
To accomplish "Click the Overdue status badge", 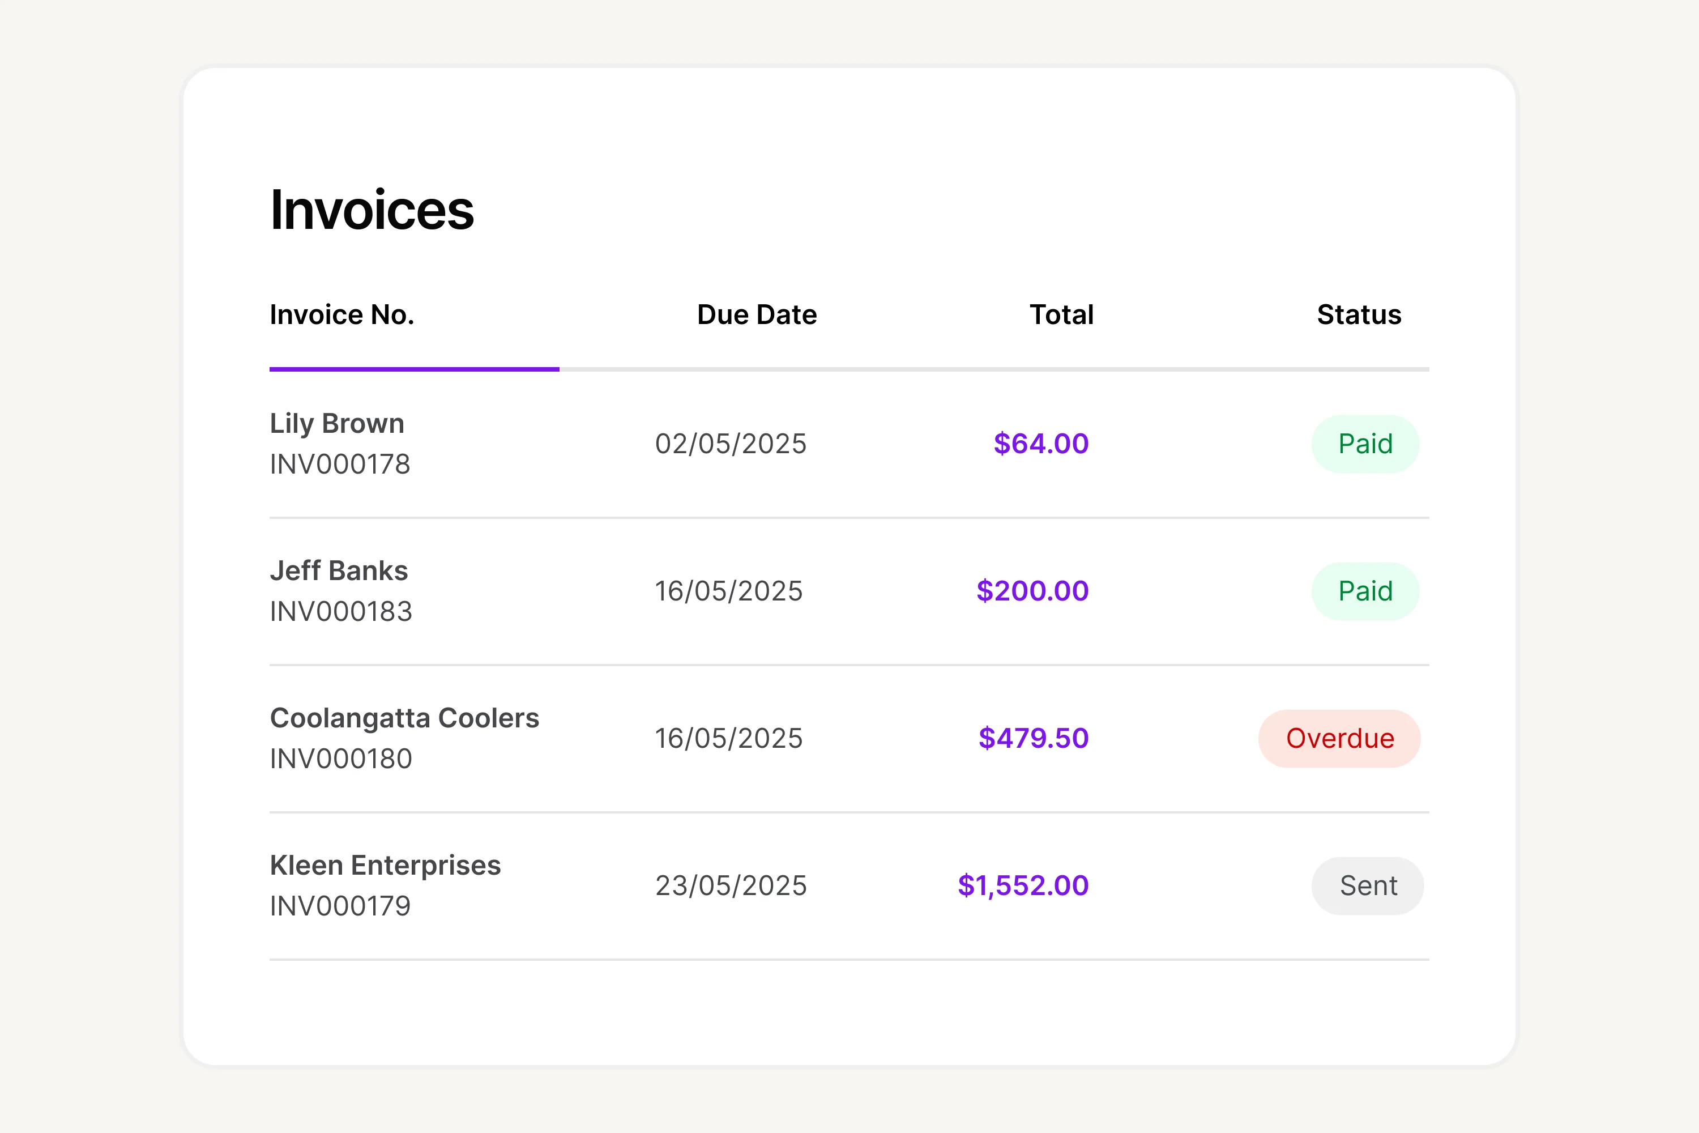I will point(1339,739).
